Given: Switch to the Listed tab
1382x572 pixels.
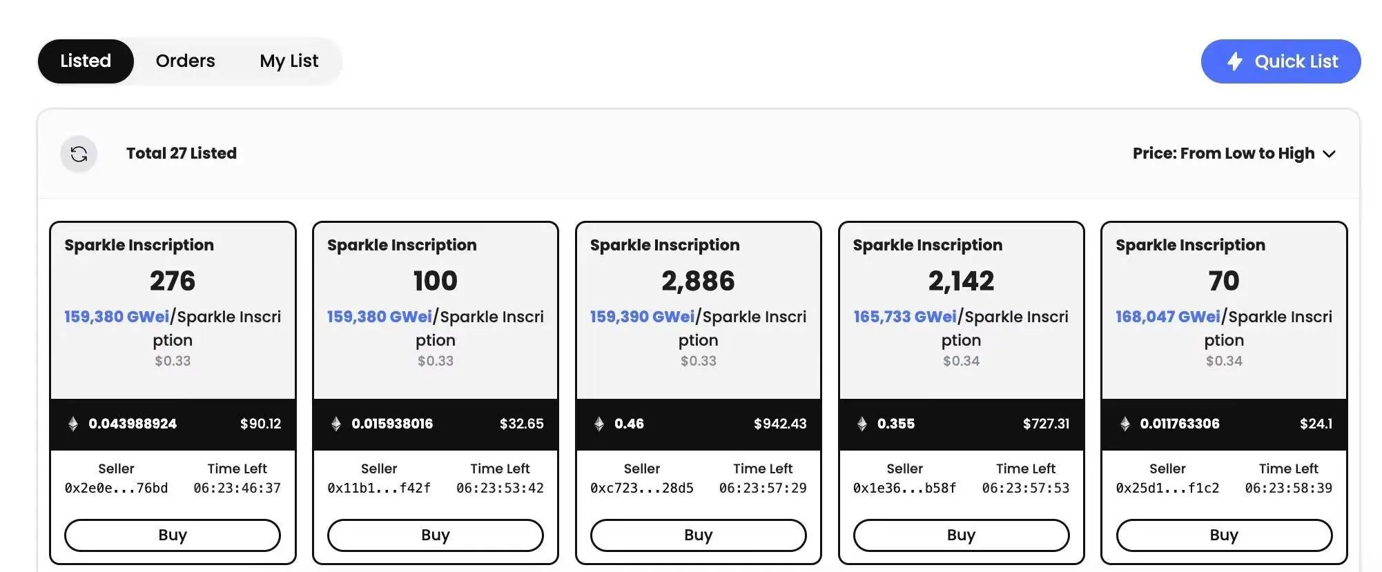Looking at the screenshot, I should [x=86, y=61].
